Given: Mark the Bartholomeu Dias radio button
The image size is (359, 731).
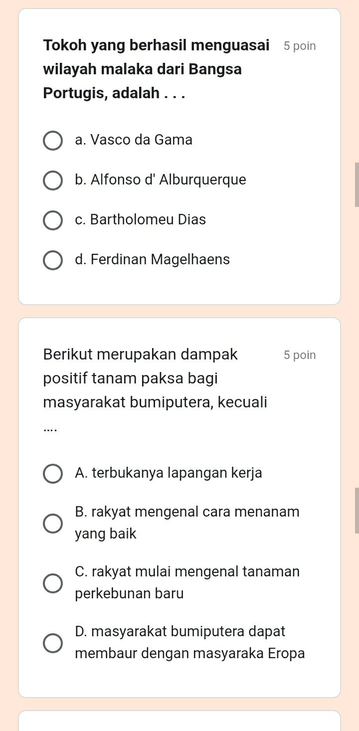Looking at the screenshot, I should click(x=53, y=220).
